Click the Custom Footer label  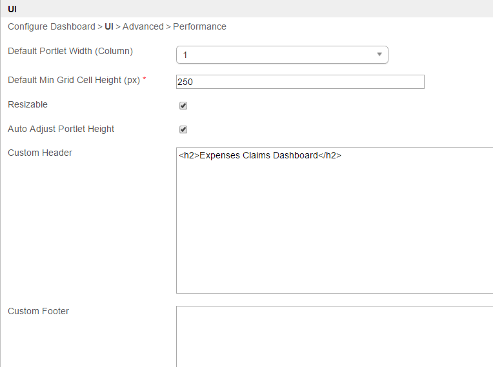tap(38, 311)
